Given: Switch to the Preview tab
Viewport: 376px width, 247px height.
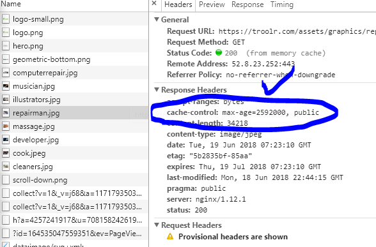Looking at the screenshot, I should point(212,4).
